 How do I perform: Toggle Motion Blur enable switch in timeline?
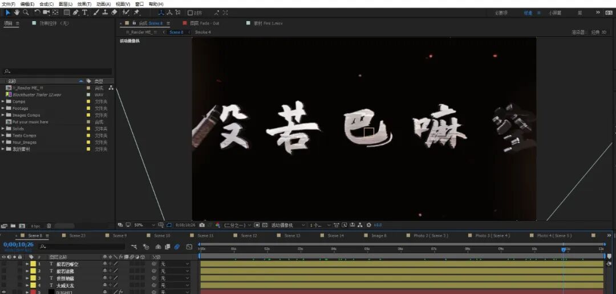click(177, 247)
